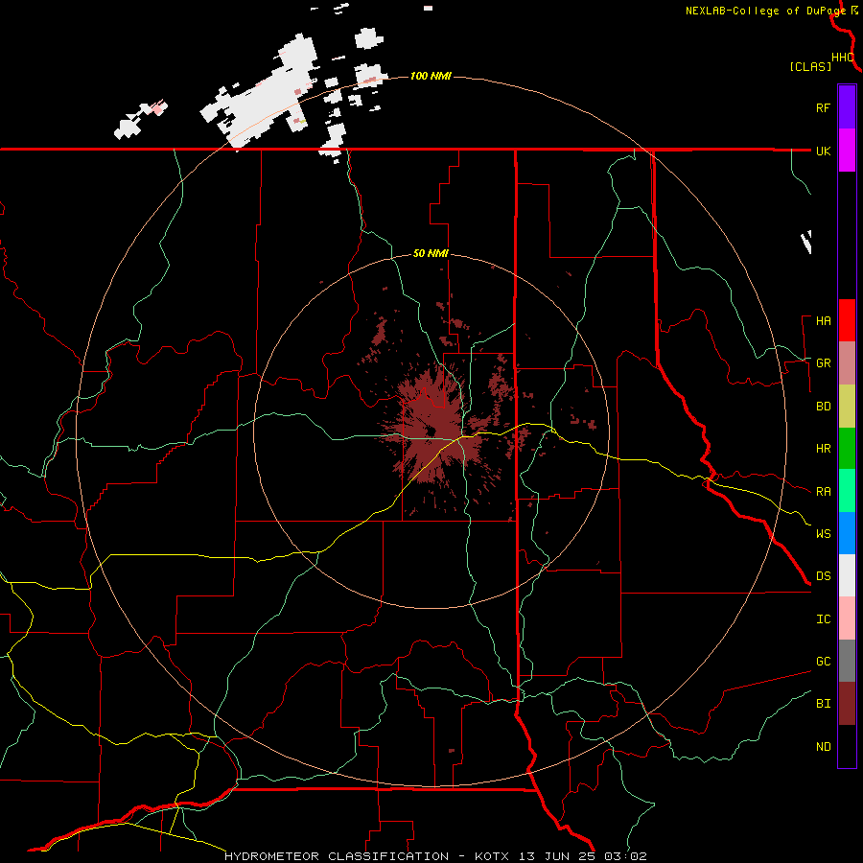Click the 50 NMI range ring label
The image size is (863, 863).
pyautogui.click(x=431, y=254)
